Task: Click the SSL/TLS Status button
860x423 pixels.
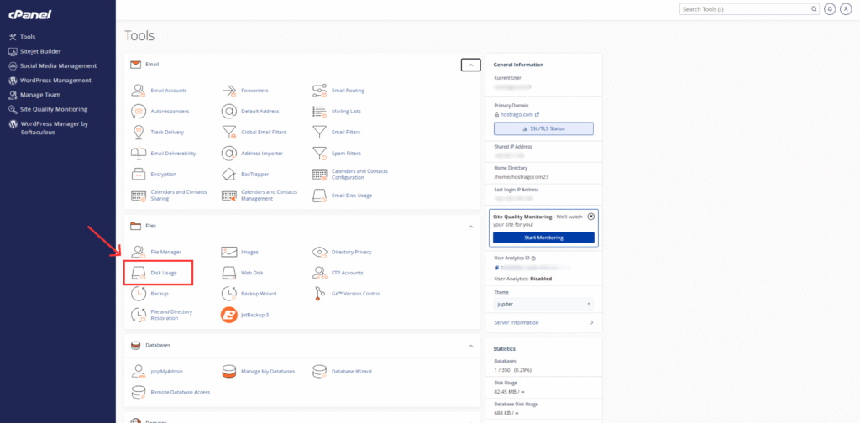Action: pos(543,128)
